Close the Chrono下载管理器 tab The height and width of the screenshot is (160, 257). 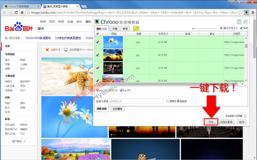[x=39, y=6]
